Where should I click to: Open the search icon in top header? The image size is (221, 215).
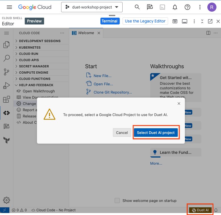click(x=137, y=7)
